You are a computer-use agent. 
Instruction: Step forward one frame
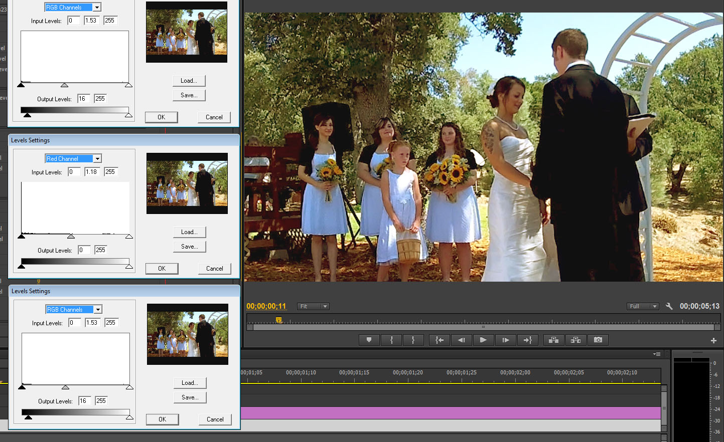pyautogui.click(x=505, y=340)
